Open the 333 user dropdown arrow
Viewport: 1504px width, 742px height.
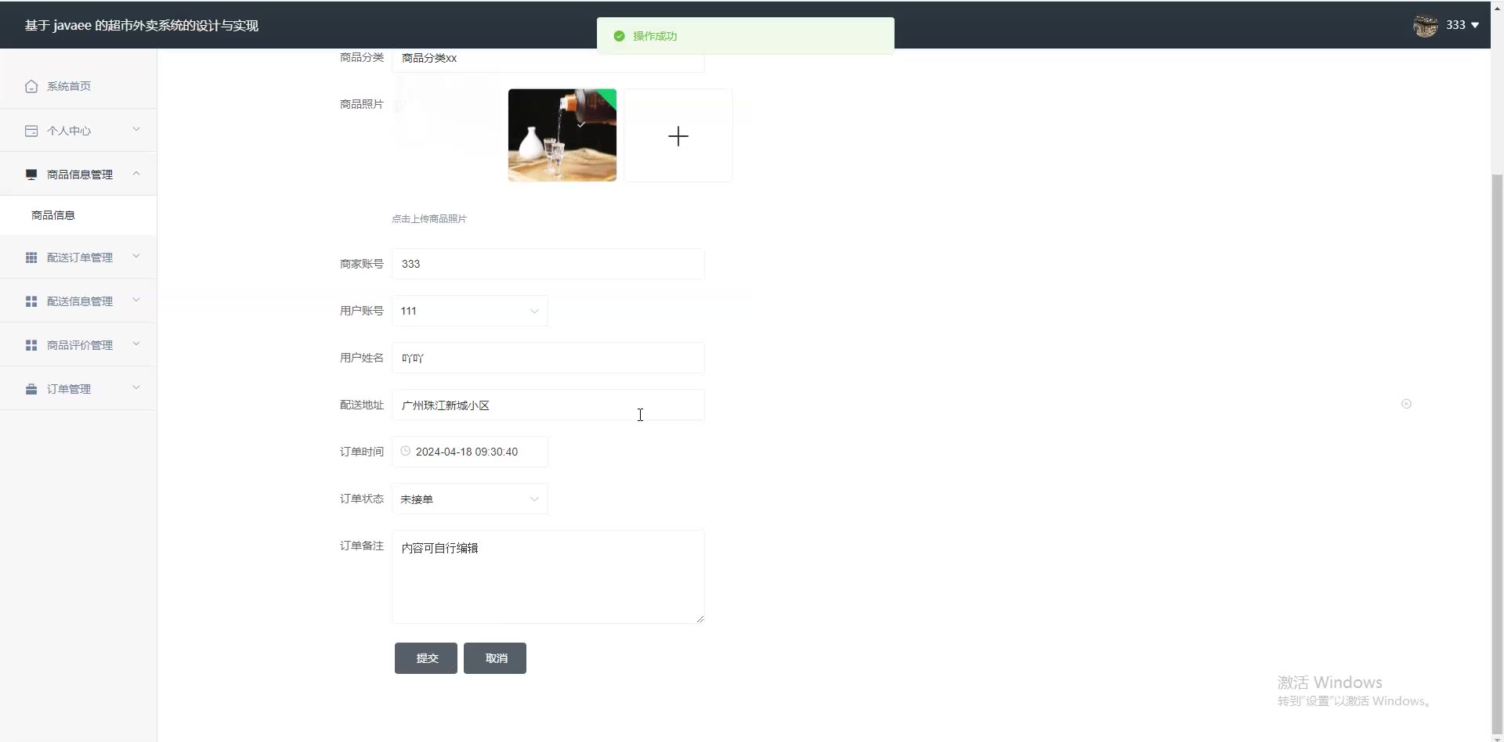[1475, 25]
